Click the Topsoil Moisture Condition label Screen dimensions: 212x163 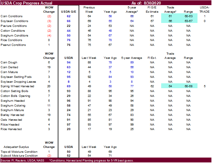pos(19,152)
